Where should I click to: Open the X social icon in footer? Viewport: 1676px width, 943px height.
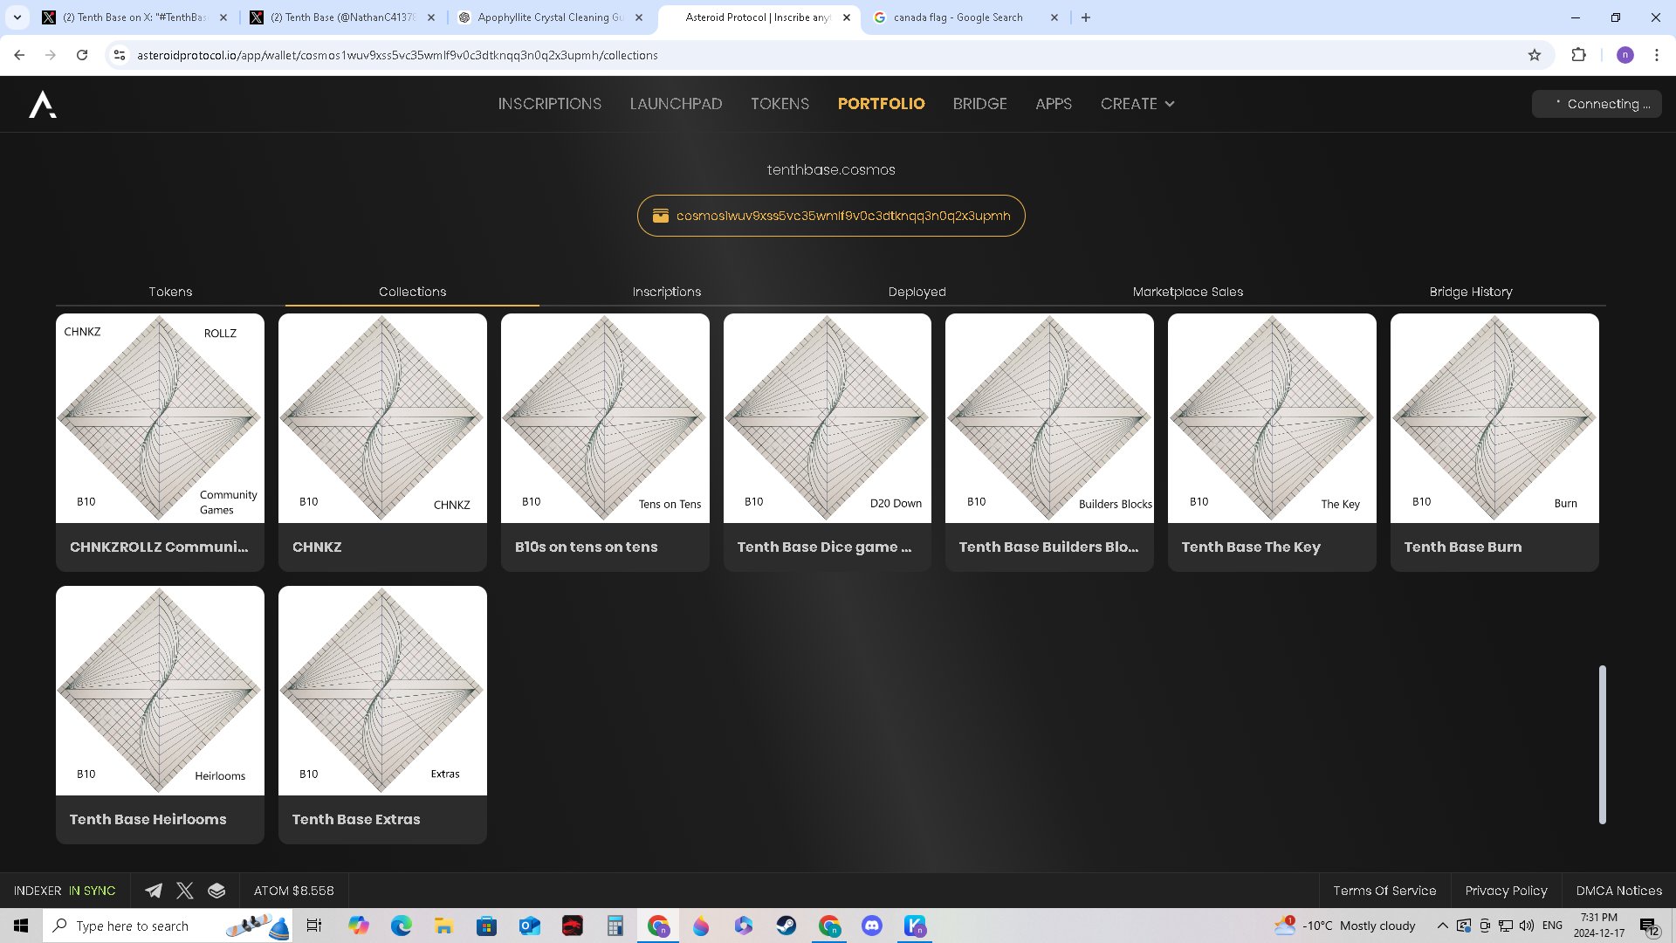185,891
